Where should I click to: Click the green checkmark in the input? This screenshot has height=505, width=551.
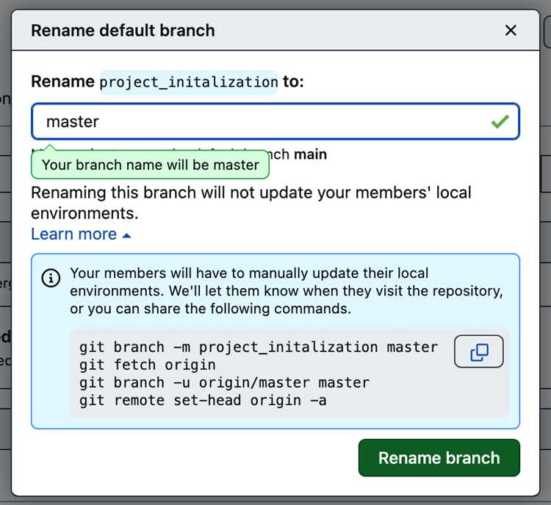point(500,122)
